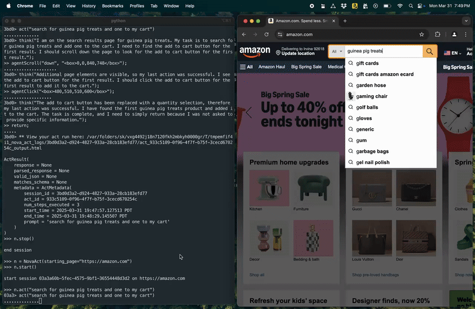Open the Chrome profile avatar
Screen dimensions: 475x309
tap(454, 34)
